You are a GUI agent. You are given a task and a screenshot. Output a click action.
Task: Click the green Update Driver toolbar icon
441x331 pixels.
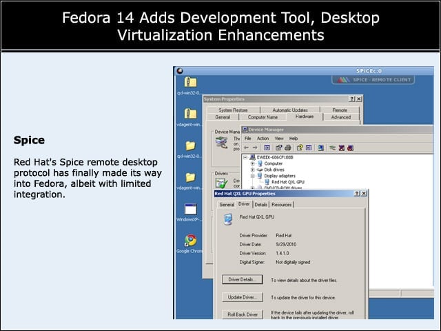[x=332, y=148]
